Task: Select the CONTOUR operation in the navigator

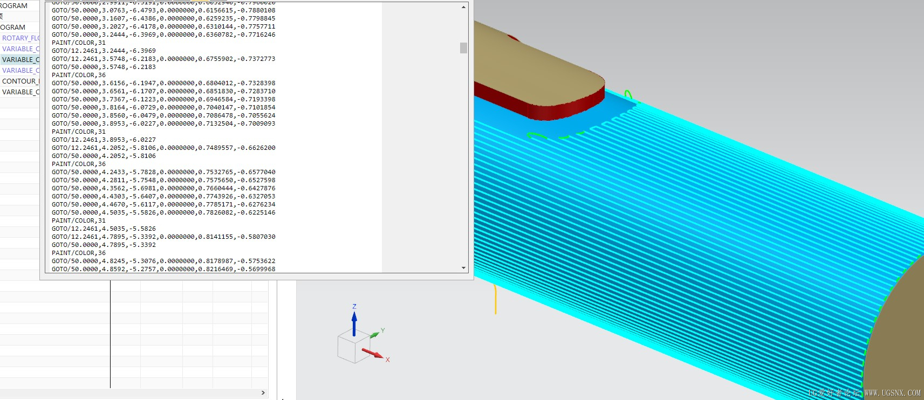Action: [x=19, y=81]
